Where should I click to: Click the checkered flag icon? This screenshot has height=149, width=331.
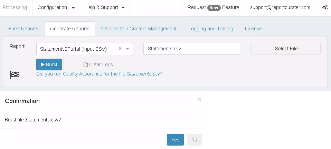pyautogui.click(x=15, y=74)
